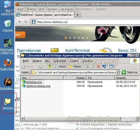Open the forward button history dropdown arrow
The height and width of the screenshot is (130, 140).
click(x=45, y=67)
